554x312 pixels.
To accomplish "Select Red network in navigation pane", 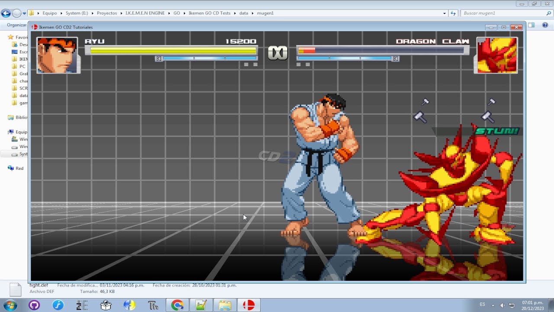I will pos(16,168).
